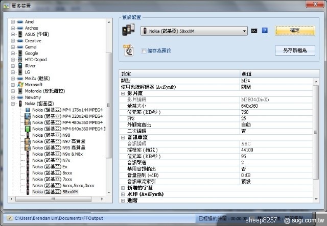The width and height of the screenshot is (327, 226).
Task: Click the FPS value 25
Action: pos(244,118)
